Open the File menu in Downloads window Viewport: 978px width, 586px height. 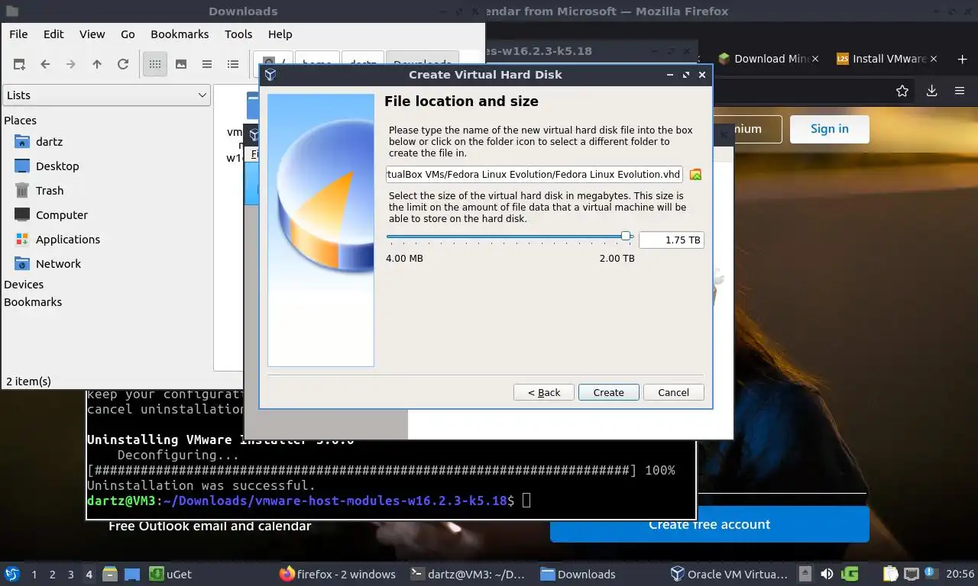18,34
